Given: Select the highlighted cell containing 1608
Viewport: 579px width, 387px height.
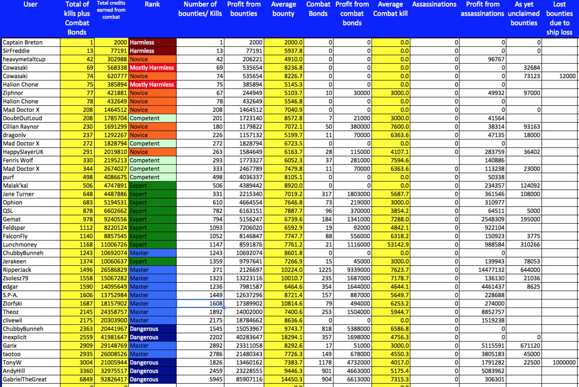Looking at the screenshot, I should coord(200,304).
